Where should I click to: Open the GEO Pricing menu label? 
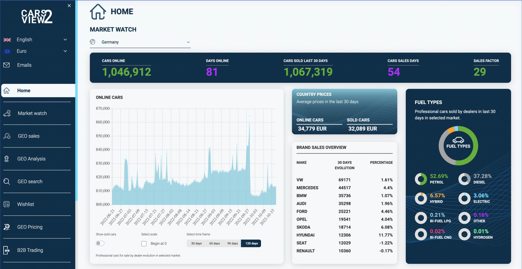click(x=30, y=227)
